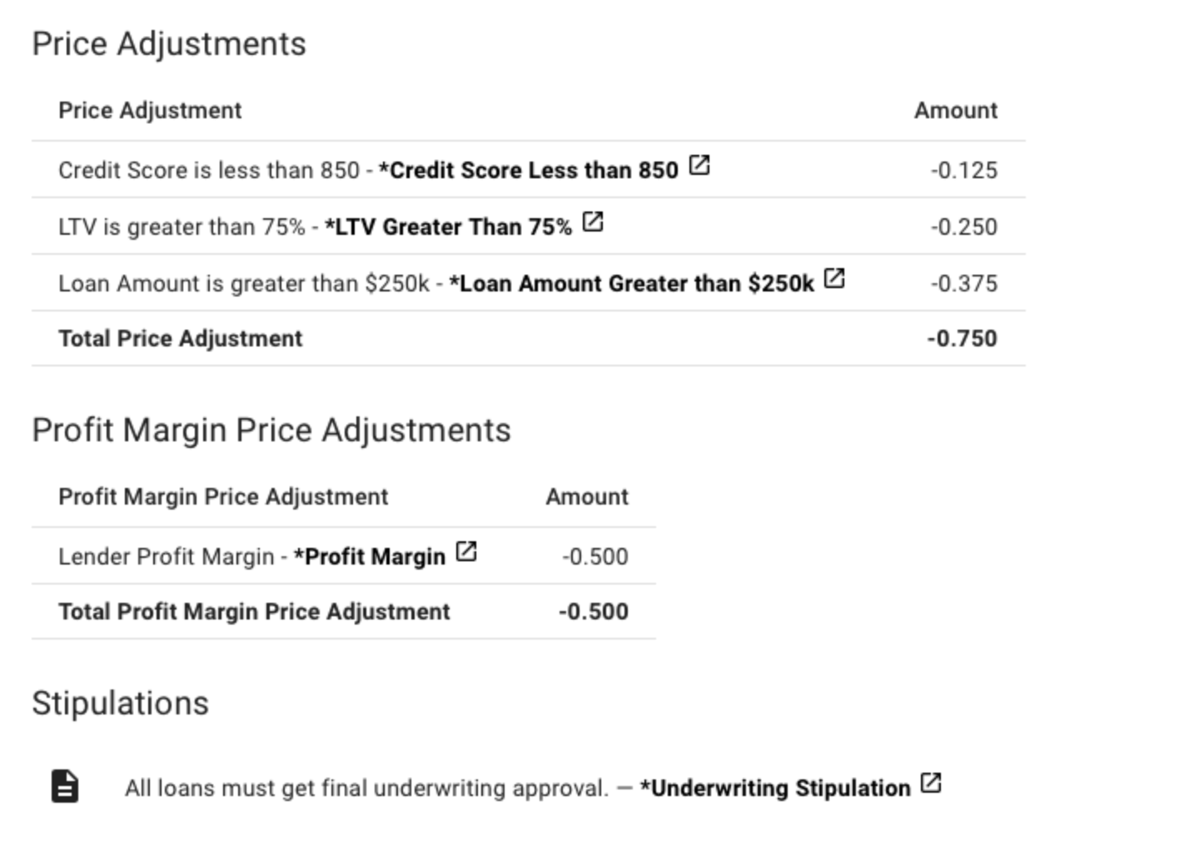Open external link icon next to Underwriting Stipulation
The width and height of the screenshot is (1204, 841).
(931, 784)
